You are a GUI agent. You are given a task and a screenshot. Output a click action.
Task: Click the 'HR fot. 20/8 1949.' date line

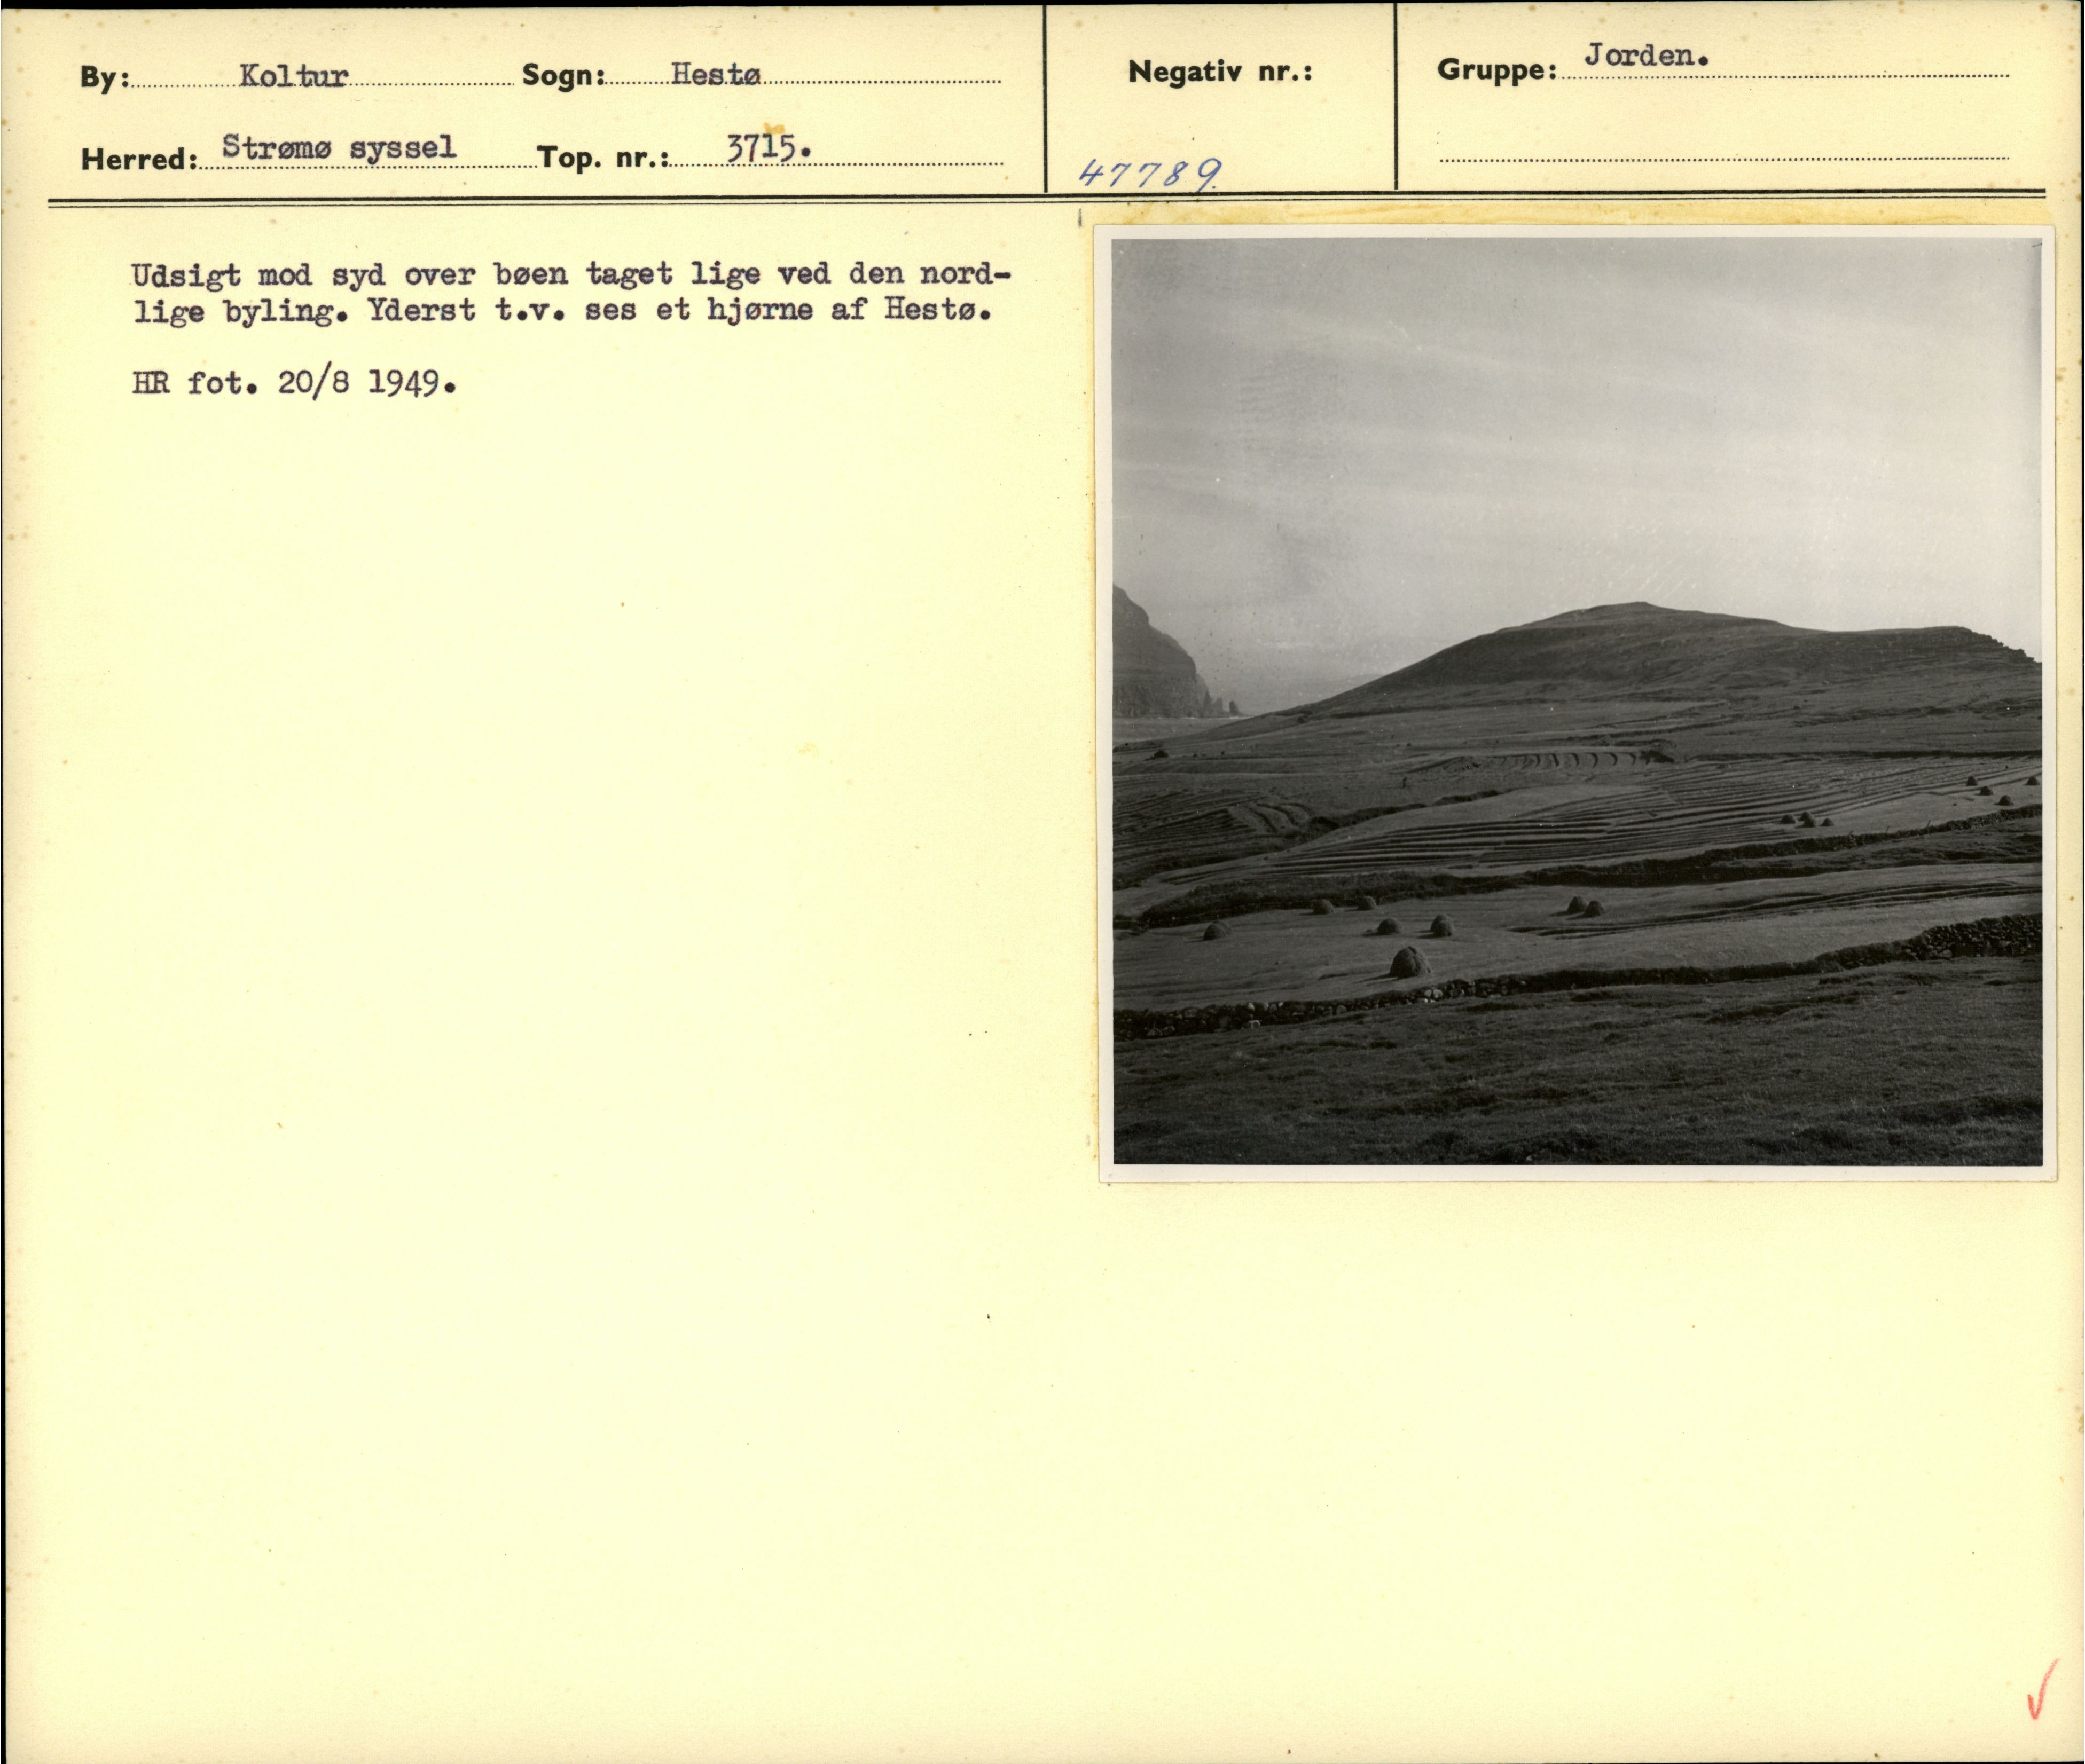[x=294, y=383]
